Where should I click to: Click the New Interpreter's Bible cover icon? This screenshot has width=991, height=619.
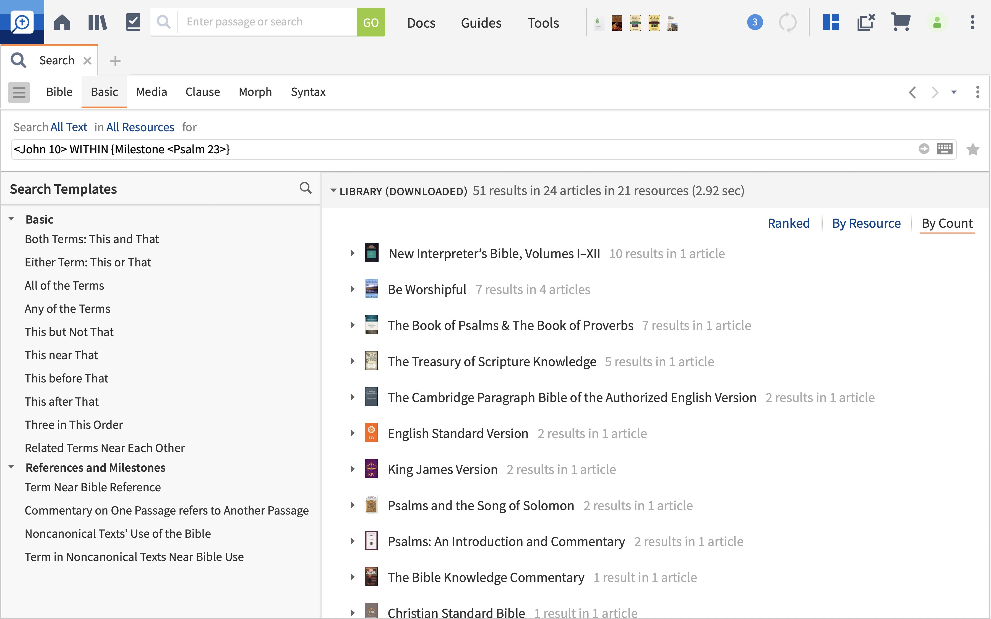click(x=371, y=253)
